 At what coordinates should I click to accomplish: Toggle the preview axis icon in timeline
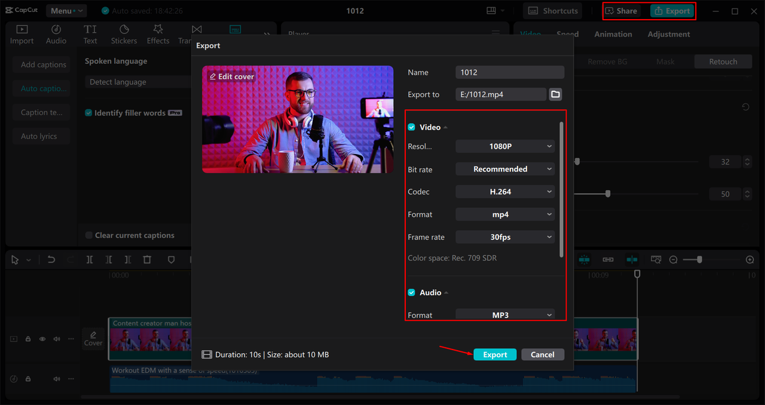pyautogui.click(x=632, y=259)
